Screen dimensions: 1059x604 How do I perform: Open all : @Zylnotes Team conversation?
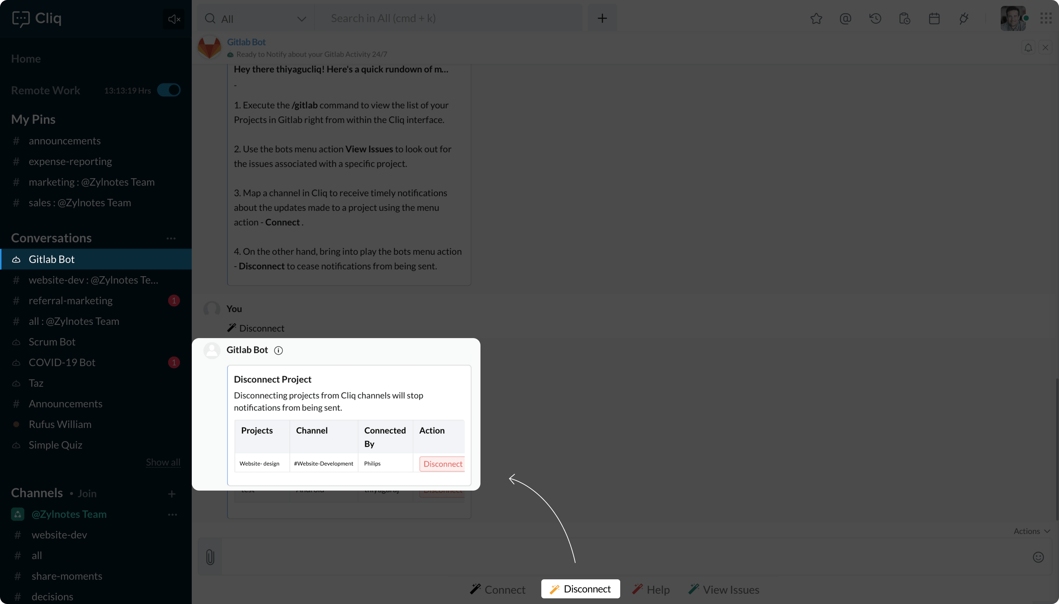pos(96,322)
